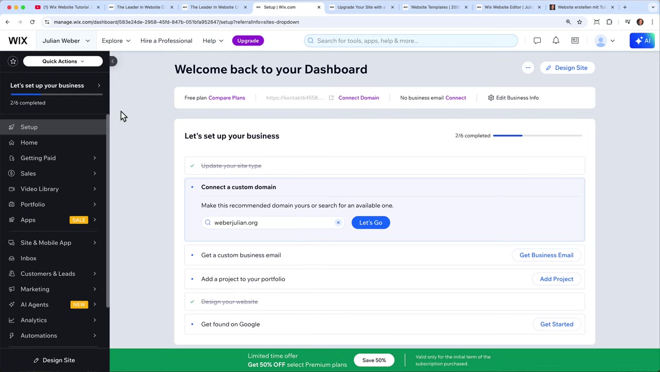This screenshot has width=660, height=372.
Task: Open a new browser tab
Action: pyautogui.click(x=625, y=7)
